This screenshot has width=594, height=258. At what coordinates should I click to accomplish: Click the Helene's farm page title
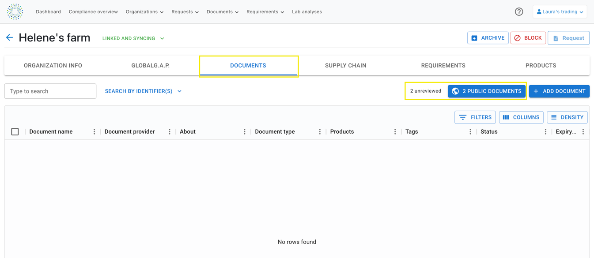pyautogui.click(x=54, y=38)
